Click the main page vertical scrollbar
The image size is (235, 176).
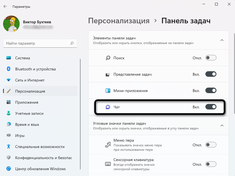tap(234, 73)
